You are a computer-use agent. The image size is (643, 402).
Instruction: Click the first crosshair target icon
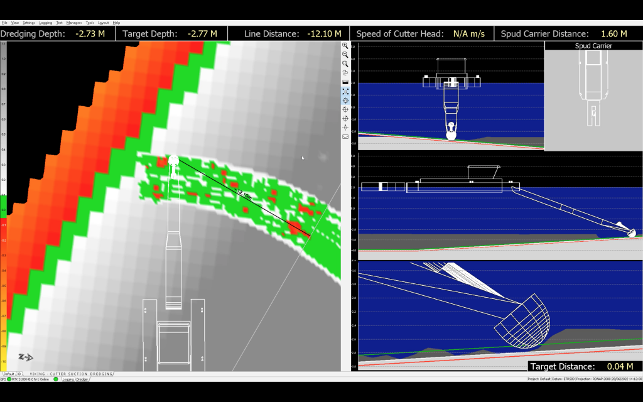pyautogui.click(x=345, y=109)
